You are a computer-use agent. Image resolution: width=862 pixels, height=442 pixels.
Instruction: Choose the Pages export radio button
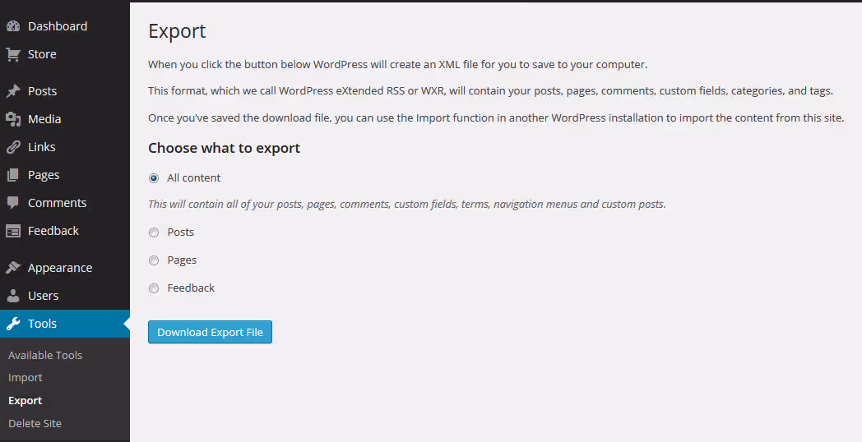point(154,260)
